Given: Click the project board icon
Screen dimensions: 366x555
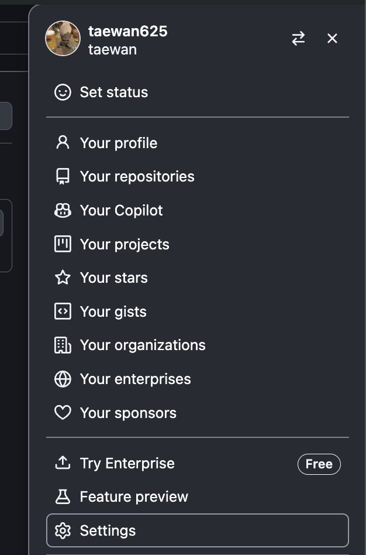Looking at the screenshot, I should pyautogui.click(x=63, y=244).
